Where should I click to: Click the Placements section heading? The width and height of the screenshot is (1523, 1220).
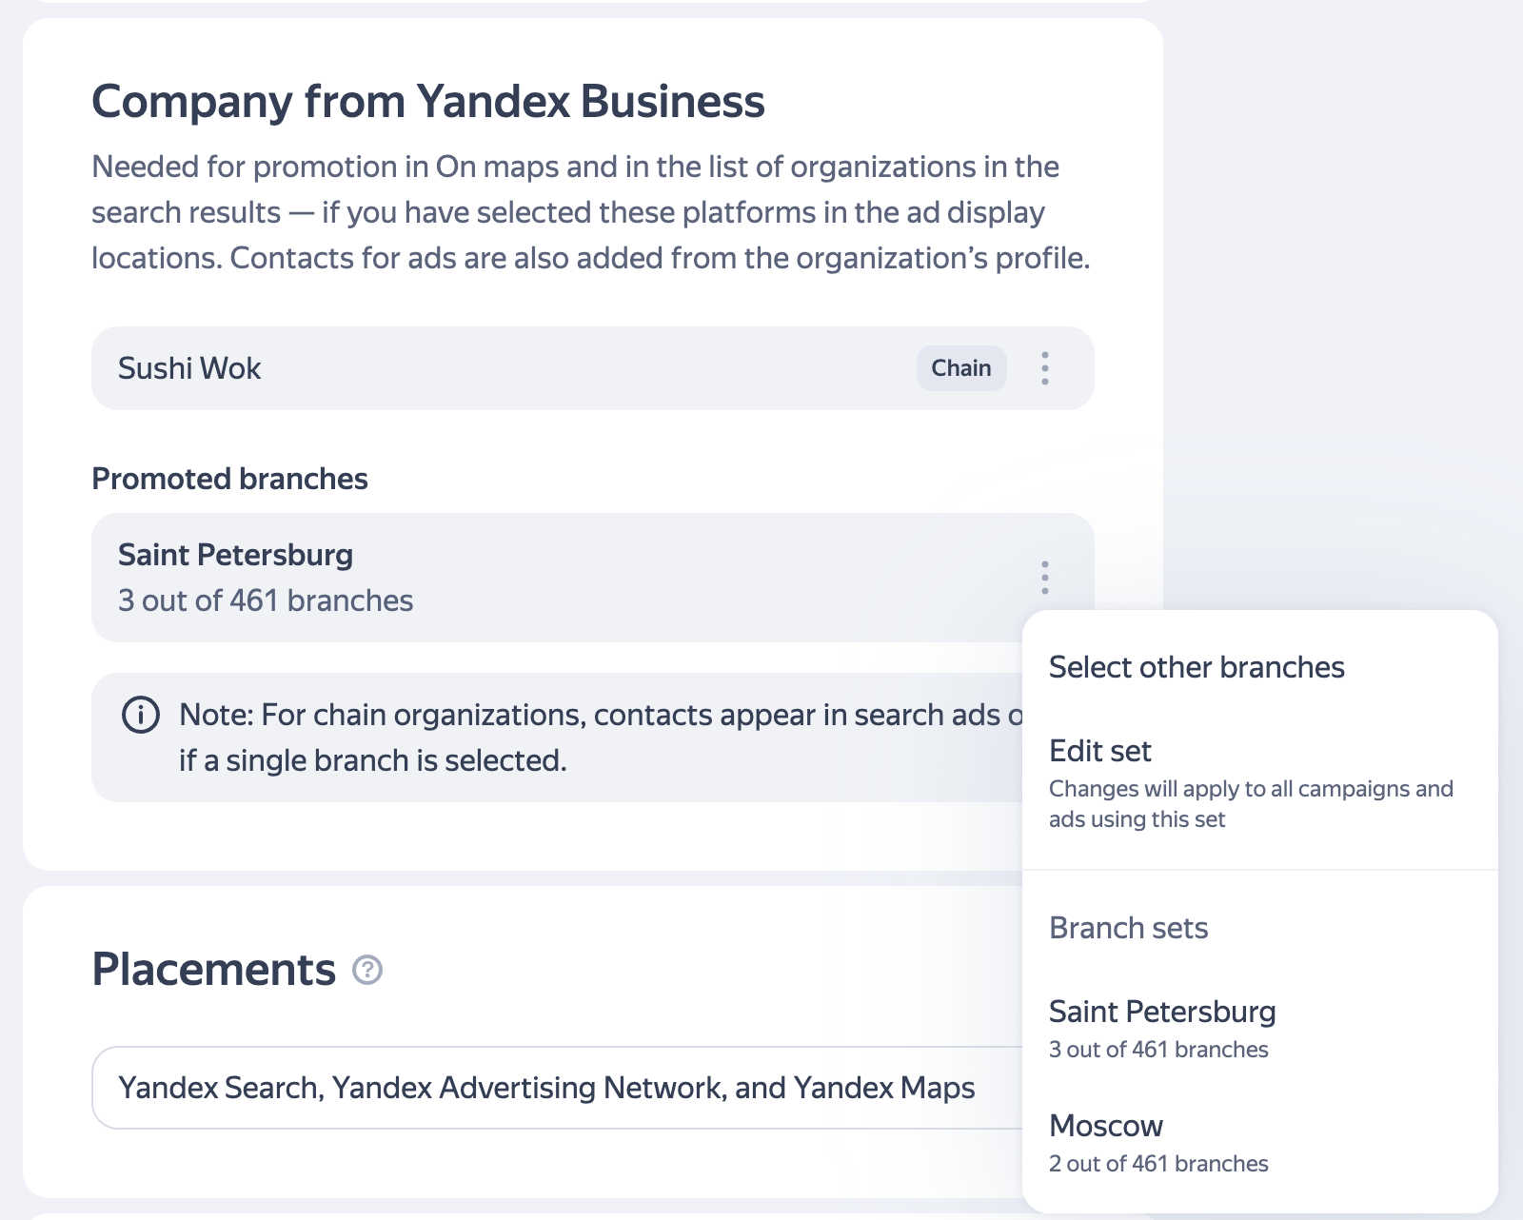point(214,970)
